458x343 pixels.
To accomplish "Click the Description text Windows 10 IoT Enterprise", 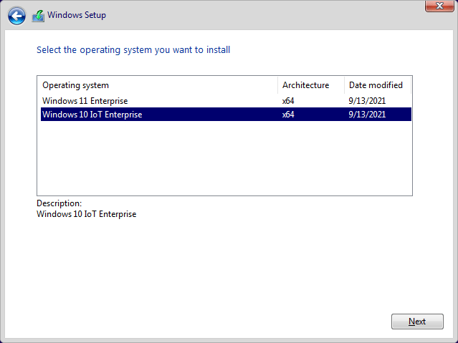I will pyautogui.click(x=87, y=214).
